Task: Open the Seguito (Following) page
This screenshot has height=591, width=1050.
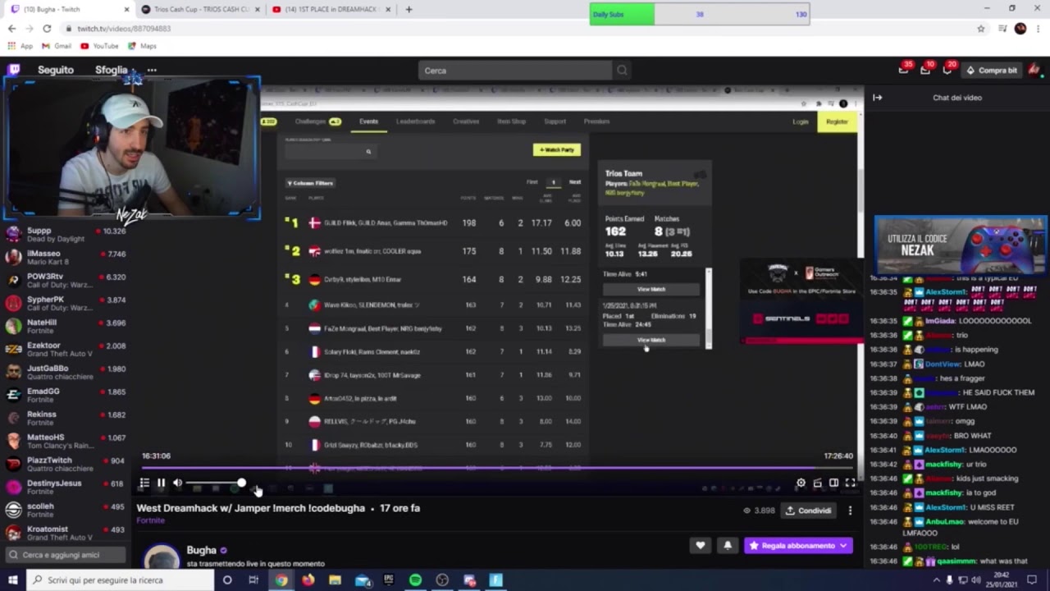Action: pos(55,70)
